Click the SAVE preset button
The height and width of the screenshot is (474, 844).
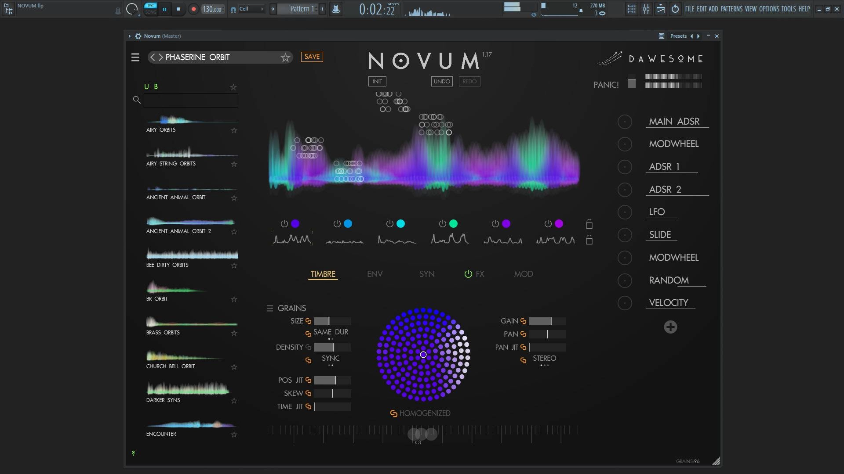click(x=312, y=57)
